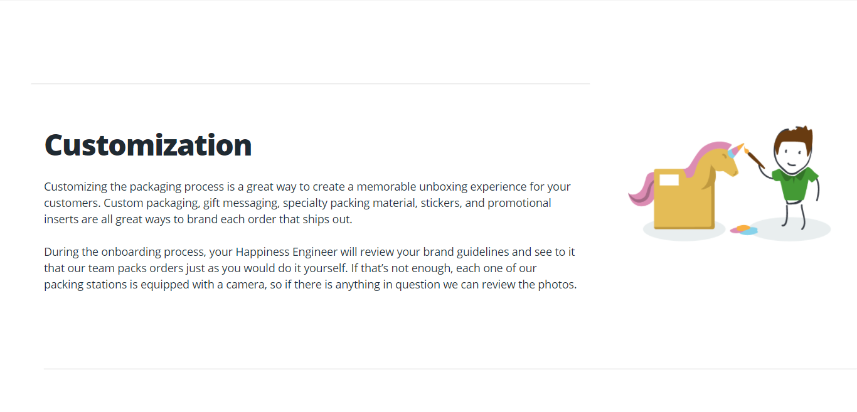This screenshot has width=857, height=412.
Task: Click the character's green shirt
Action: coord(796,184)
